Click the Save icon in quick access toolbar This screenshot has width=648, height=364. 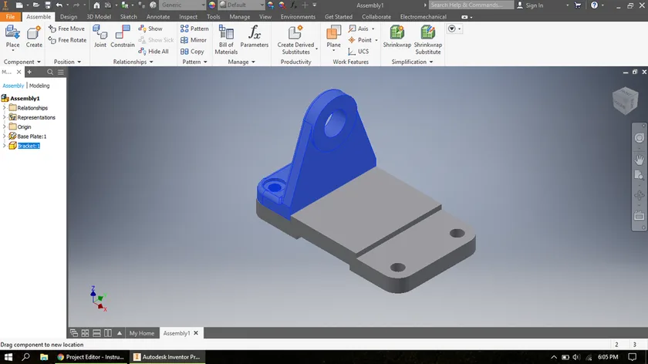[x=48, y=5]
